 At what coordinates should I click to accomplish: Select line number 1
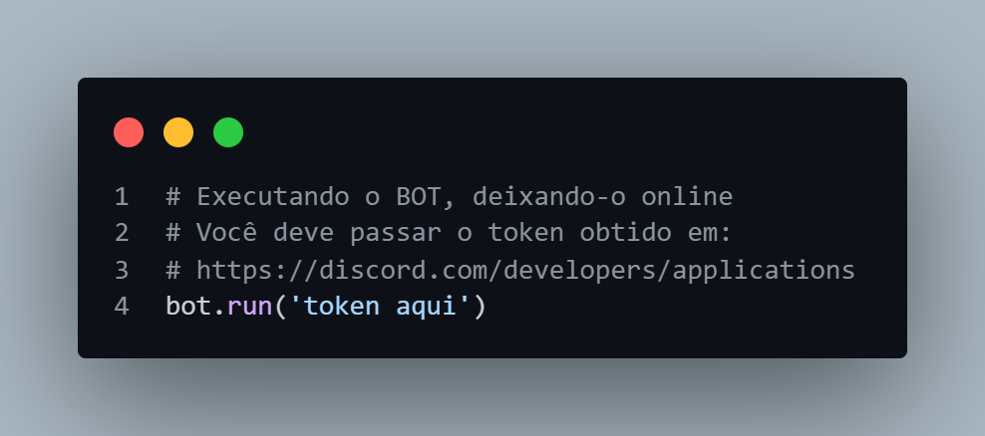click(x=122, y=197)
